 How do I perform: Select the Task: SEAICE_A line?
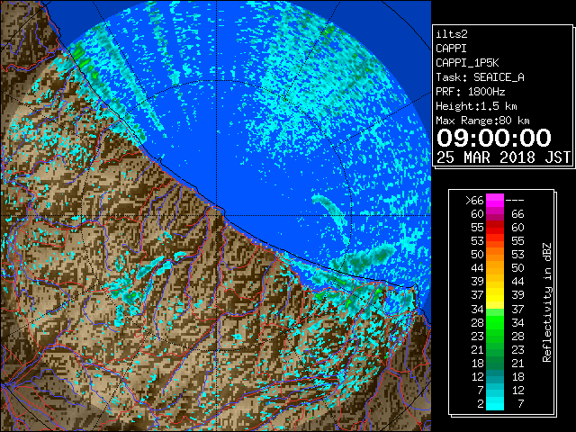click(480, 77)
